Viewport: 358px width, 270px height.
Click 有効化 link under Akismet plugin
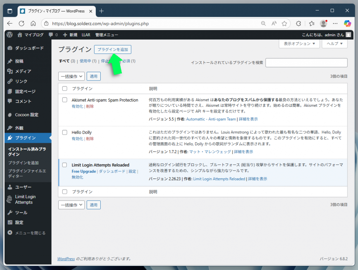[77, 106]
